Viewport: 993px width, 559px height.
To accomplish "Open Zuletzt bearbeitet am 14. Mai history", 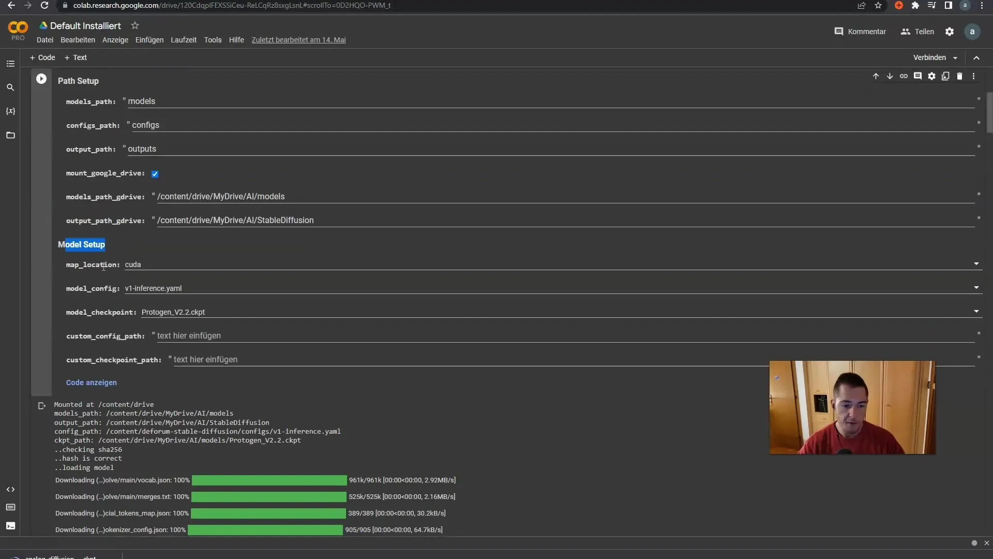I will click(298, 40).
